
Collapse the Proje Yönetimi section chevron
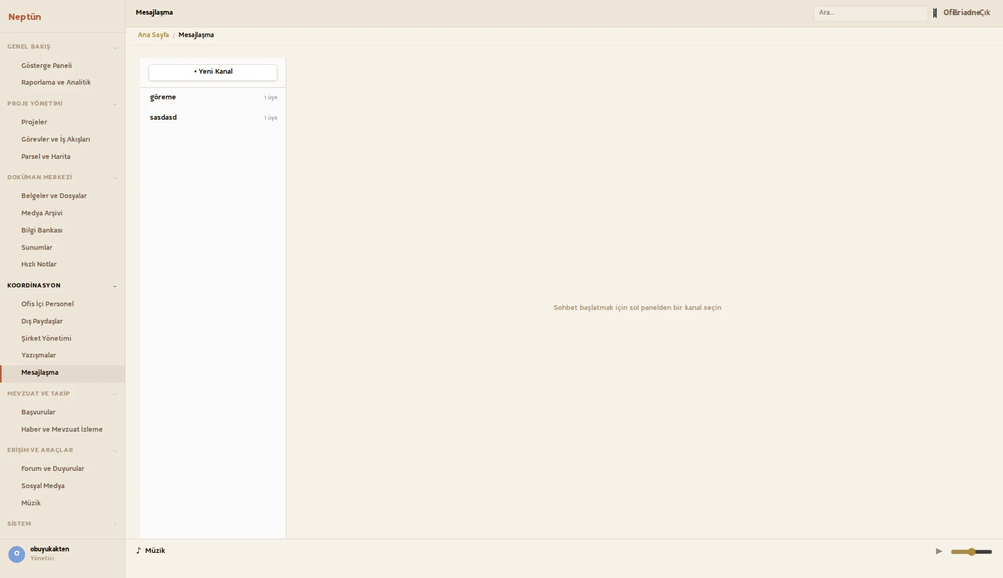pyautogui.click(x=115, y=103)
